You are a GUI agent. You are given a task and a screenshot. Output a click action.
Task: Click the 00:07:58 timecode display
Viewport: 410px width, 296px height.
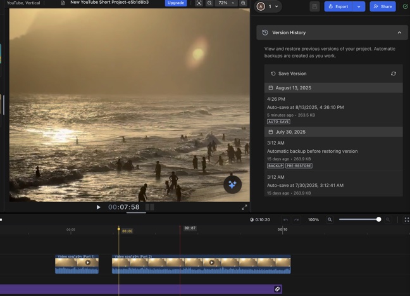coord(123,207)
